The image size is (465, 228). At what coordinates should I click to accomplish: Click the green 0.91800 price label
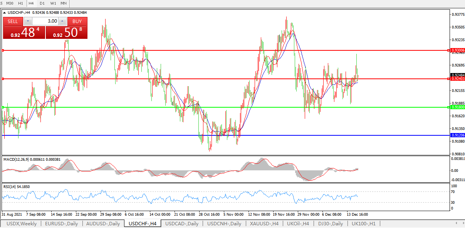[x=458, y=107]
